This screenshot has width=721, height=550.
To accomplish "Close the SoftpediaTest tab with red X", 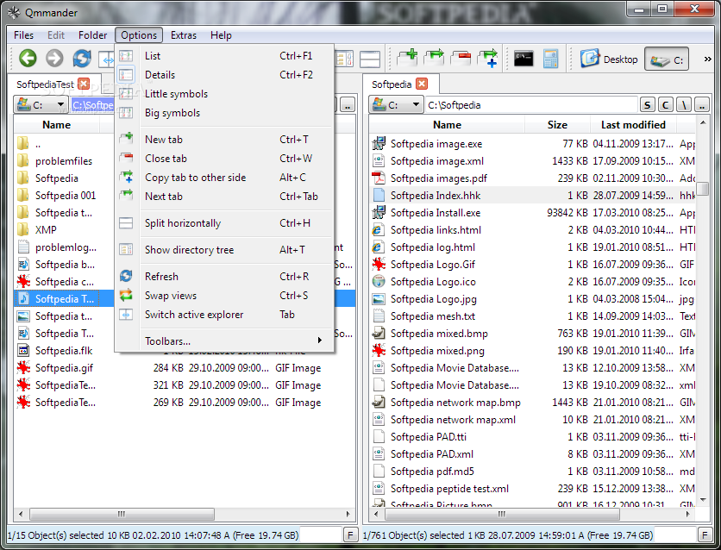I will point(84,84).
